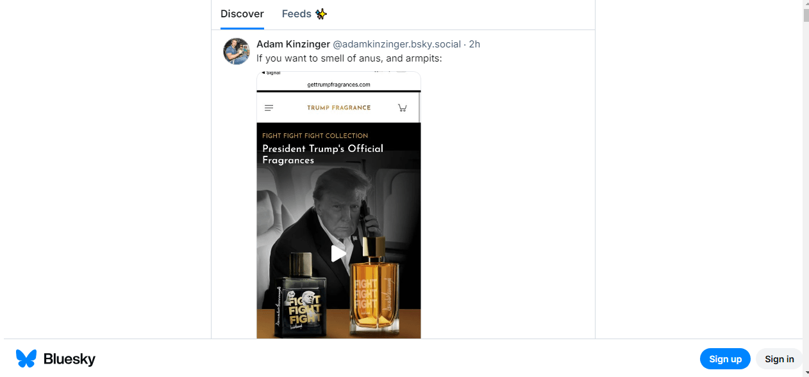Click the scrollbar up arrow
This screenshot has height=377, width=809.
[x=806, y=4]
